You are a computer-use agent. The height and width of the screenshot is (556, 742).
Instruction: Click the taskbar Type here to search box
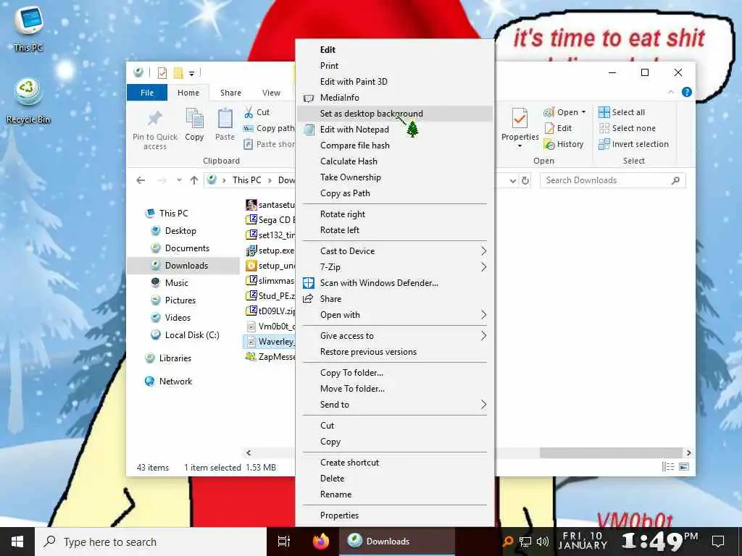[x=151, y=542]
